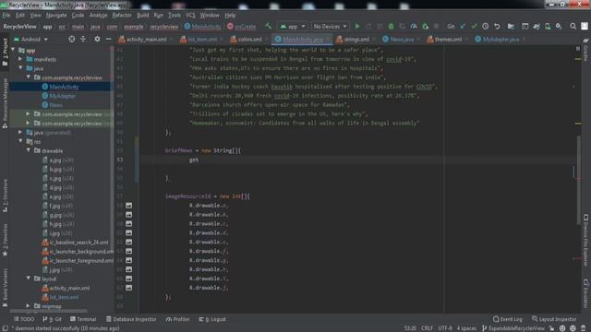Open the Layout Inspector
The image size is (591, 332).
(x=554, y=319)
